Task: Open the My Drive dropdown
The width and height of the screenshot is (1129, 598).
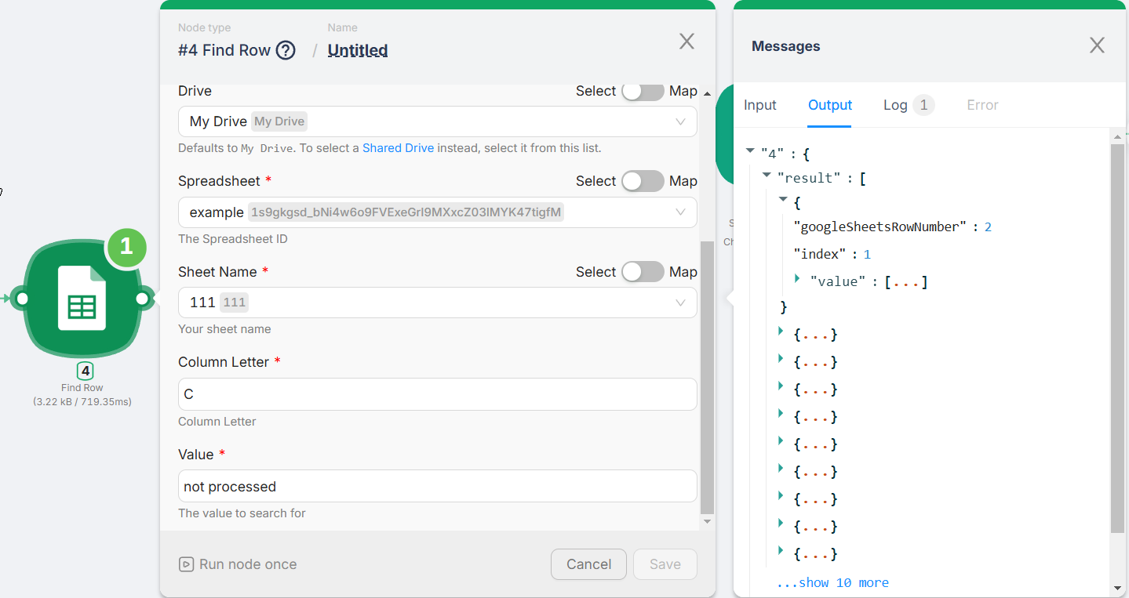Action: [437, 121]
